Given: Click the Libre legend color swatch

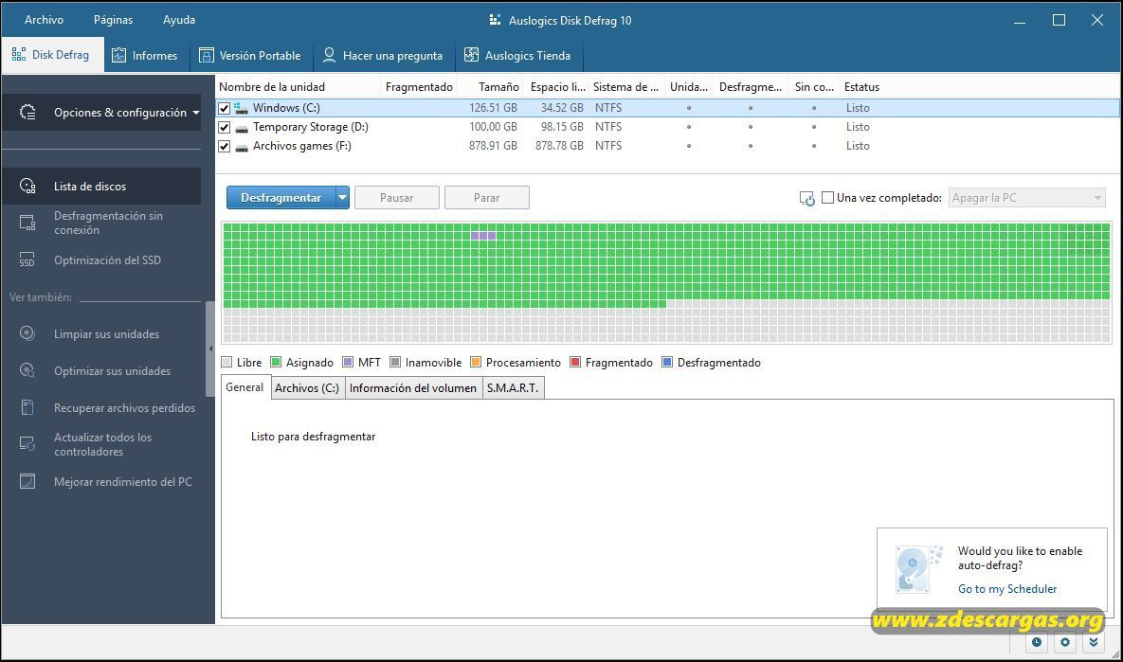Looking at the screenshot, I should (227, 362).
